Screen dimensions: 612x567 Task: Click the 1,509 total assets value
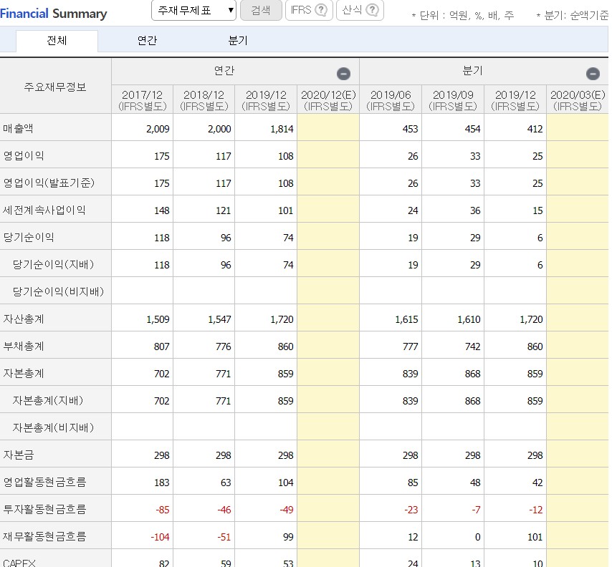click(x=158, y=319)
